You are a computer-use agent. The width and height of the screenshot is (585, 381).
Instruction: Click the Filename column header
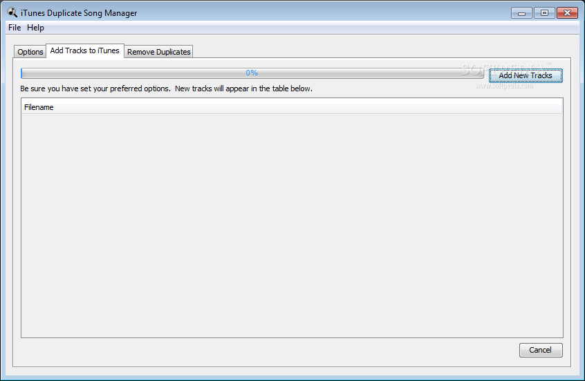pos(292,107)
